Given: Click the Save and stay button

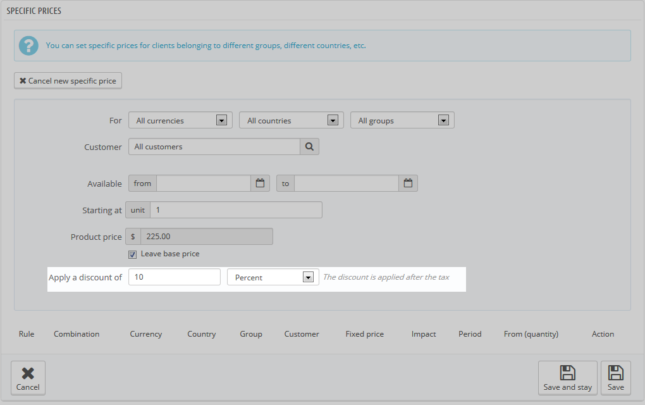Looking at the screenshot, I should click(567, 378).
